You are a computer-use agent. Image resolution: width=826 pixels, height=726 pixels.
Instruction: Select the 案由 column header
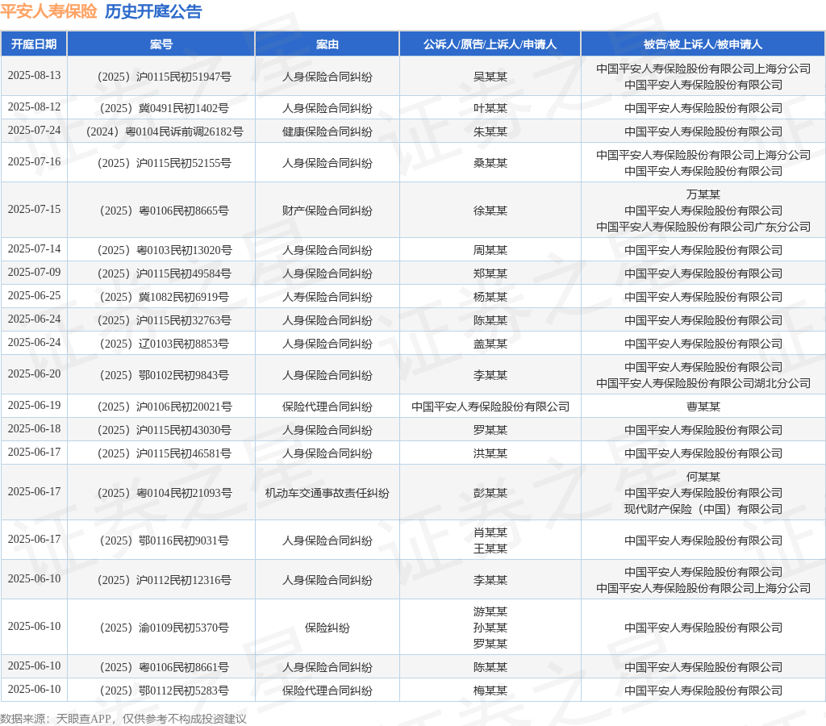point(327,44)
